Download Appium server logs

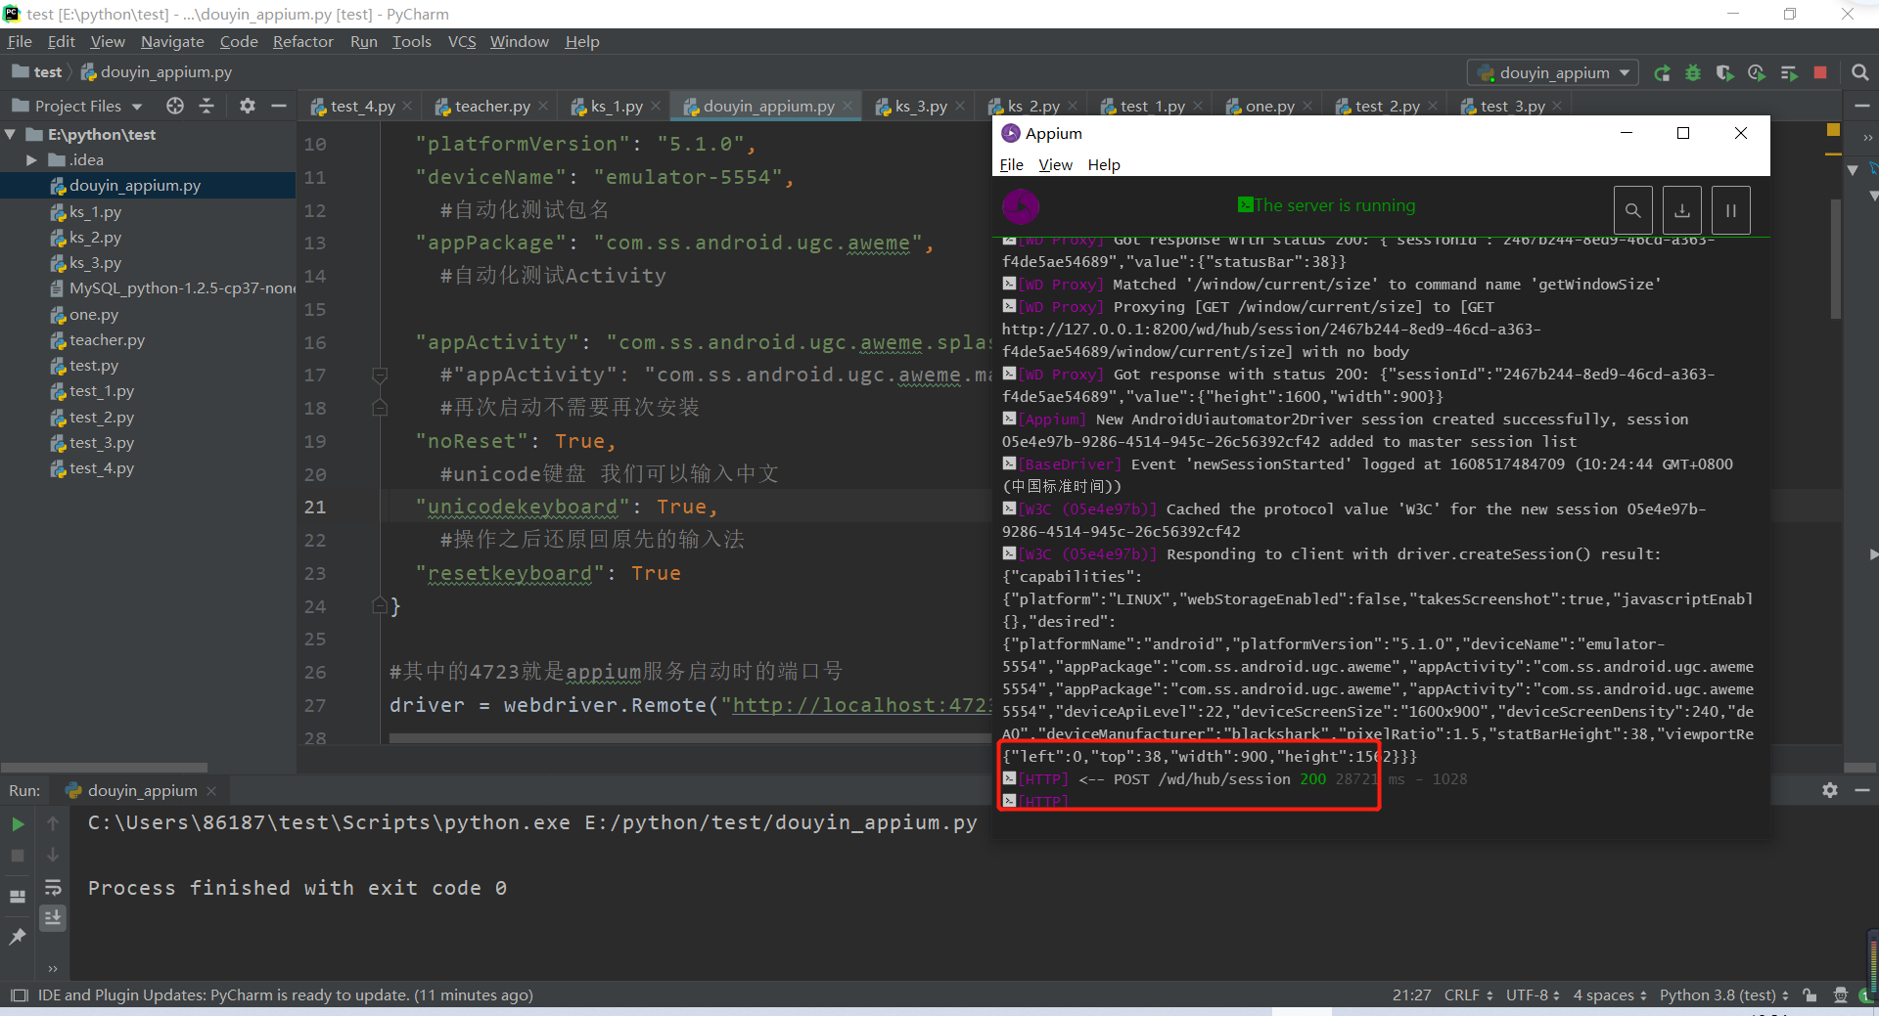(1682, 209)
